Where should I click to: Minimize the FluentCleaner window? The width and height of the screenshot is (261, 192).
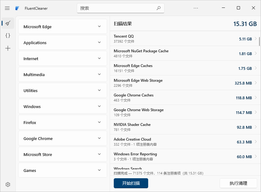click(223, 8)
